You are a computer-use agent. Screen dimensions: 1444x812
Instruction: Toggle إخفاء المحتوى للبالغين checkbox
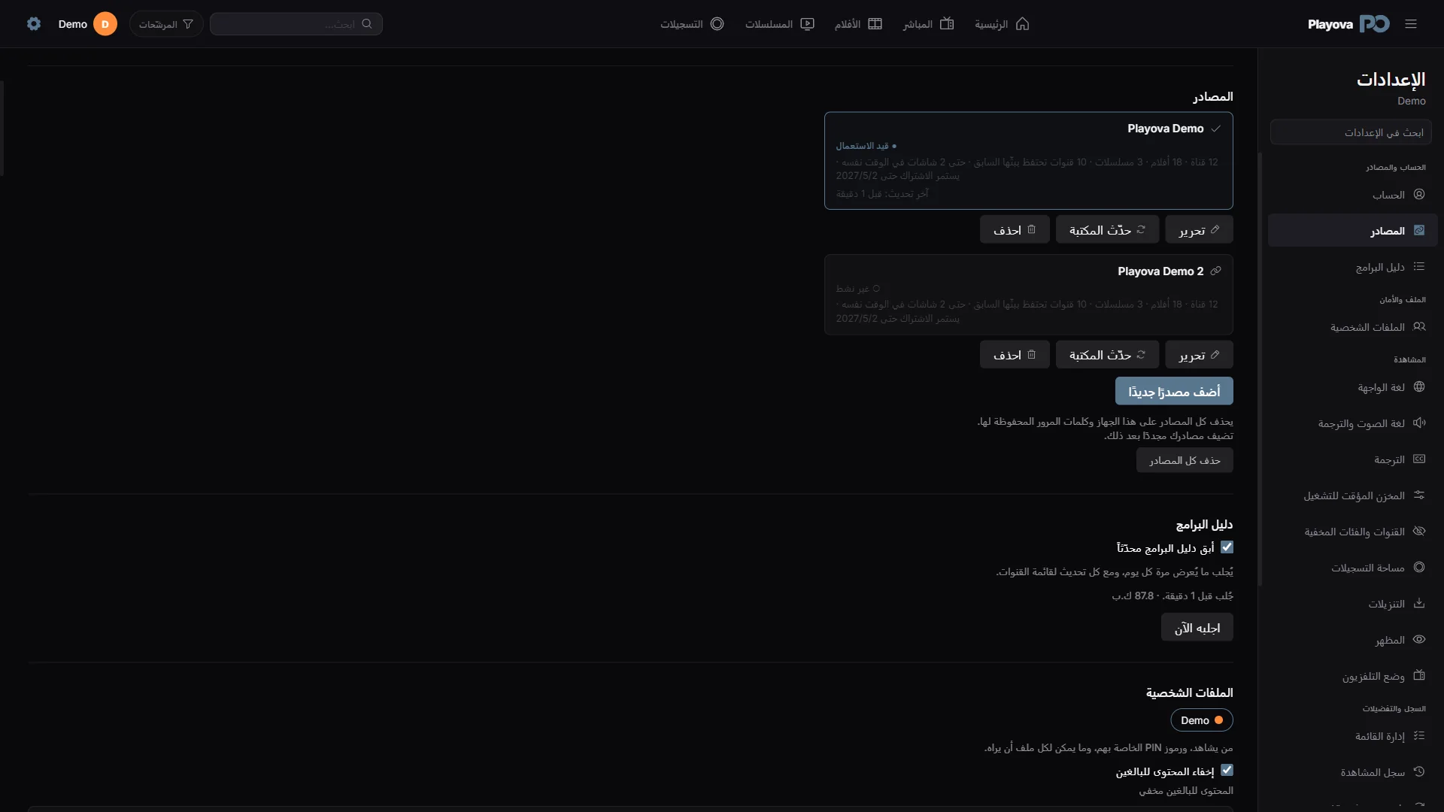(x=1227, y=771)
